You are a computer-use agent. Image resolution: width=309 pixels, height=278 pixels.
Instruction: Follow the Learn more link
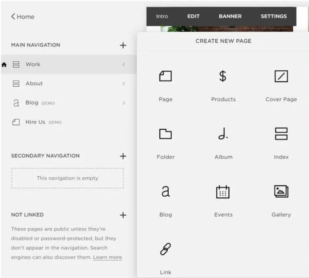[107, 257]
